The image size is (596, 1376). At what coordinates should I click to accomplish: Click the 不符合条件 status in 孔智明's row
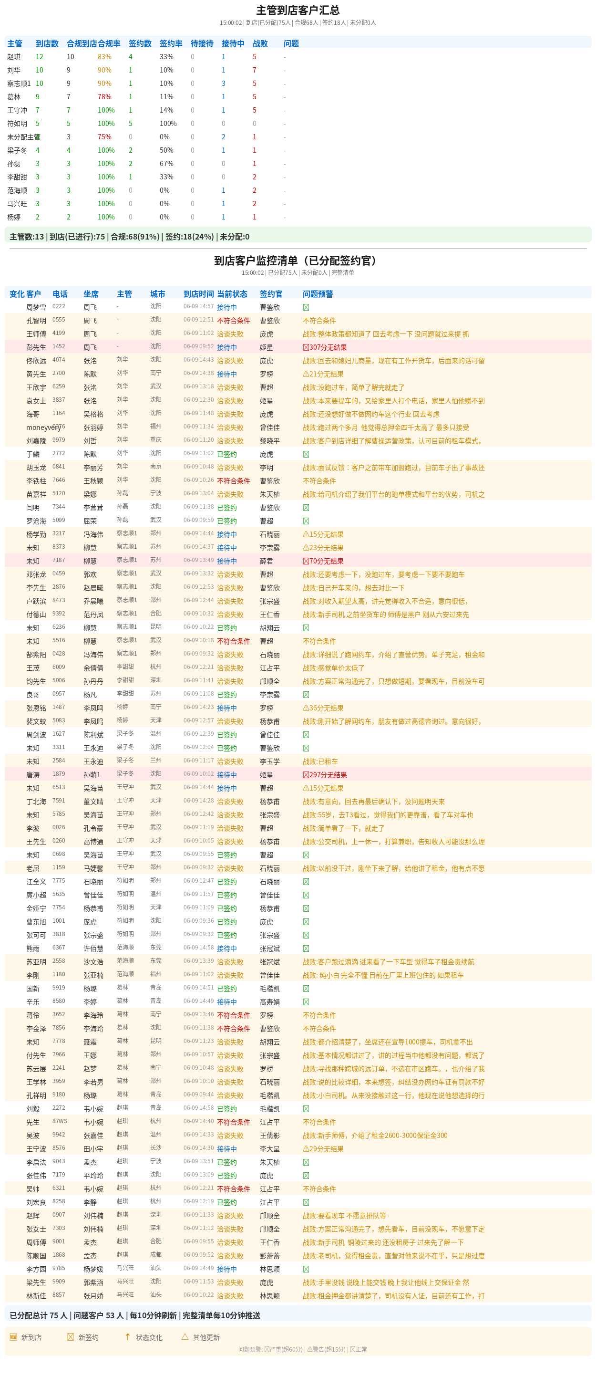coord(233,321)
